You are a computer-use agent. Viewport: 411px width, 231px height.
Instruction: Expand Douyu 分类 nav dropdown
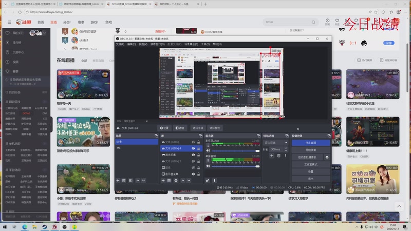point(67,22)
